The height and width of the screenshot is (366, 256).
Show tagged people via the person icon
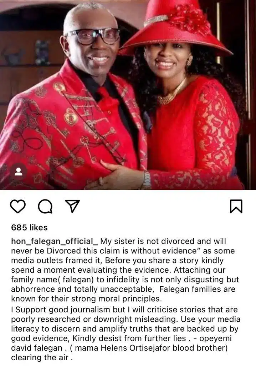[19, 172]
